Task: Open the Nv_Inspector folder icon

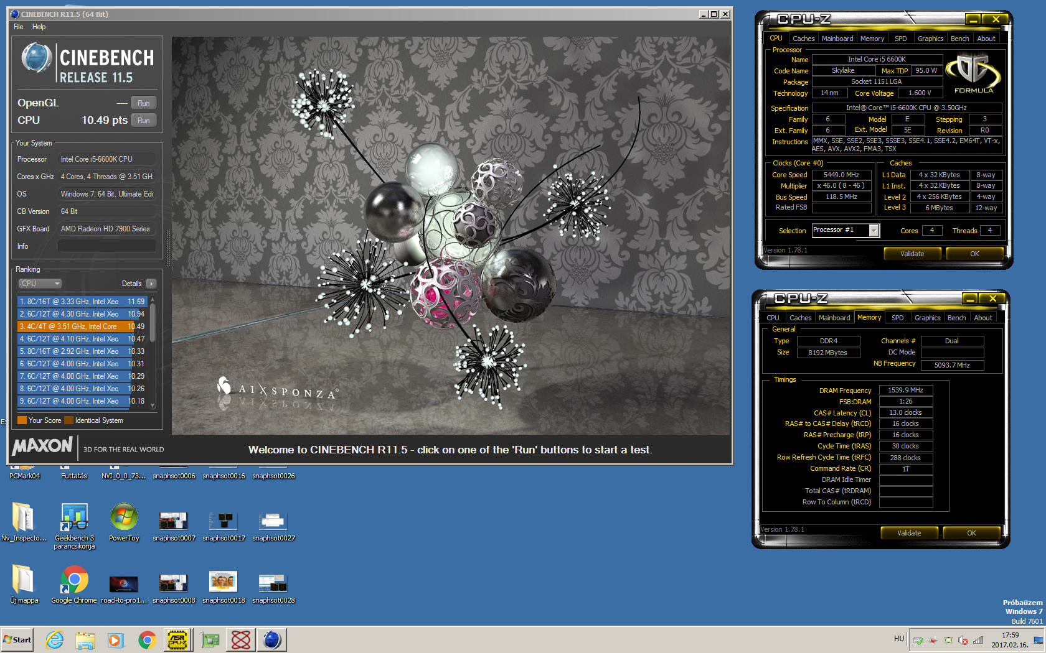Action: (x=24, y=522)
